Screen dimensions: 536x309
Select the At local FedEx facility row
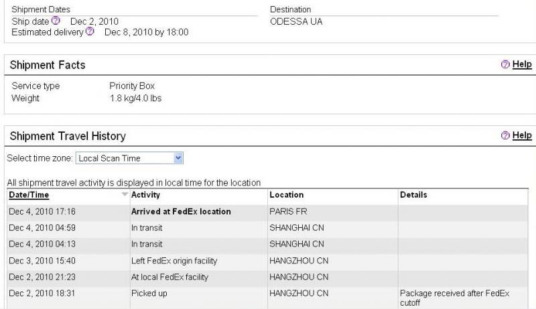pos(170,277)
